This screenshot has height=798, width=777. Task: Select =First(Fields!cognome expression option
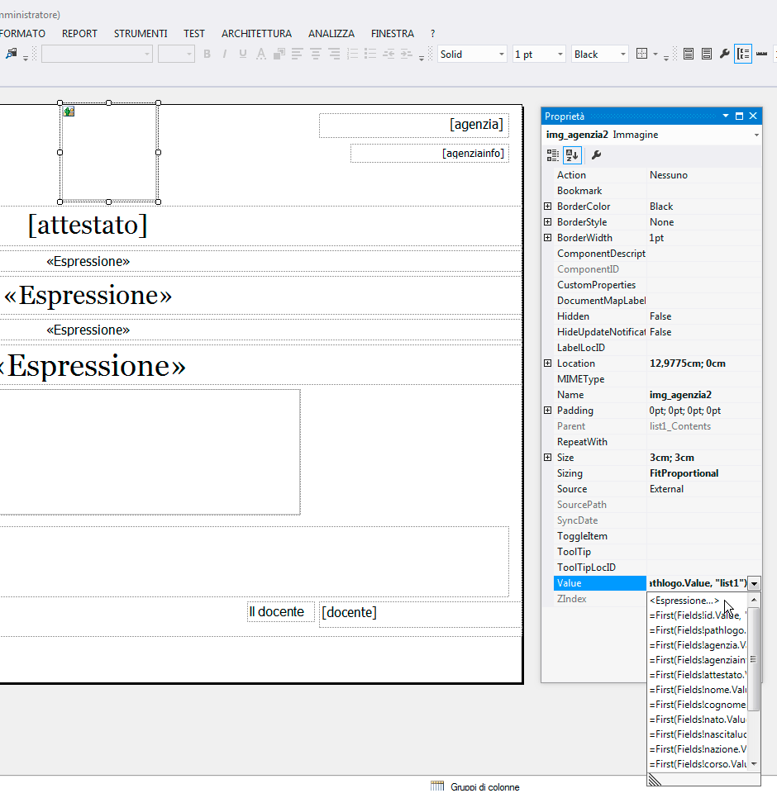(x=698, y=705)
